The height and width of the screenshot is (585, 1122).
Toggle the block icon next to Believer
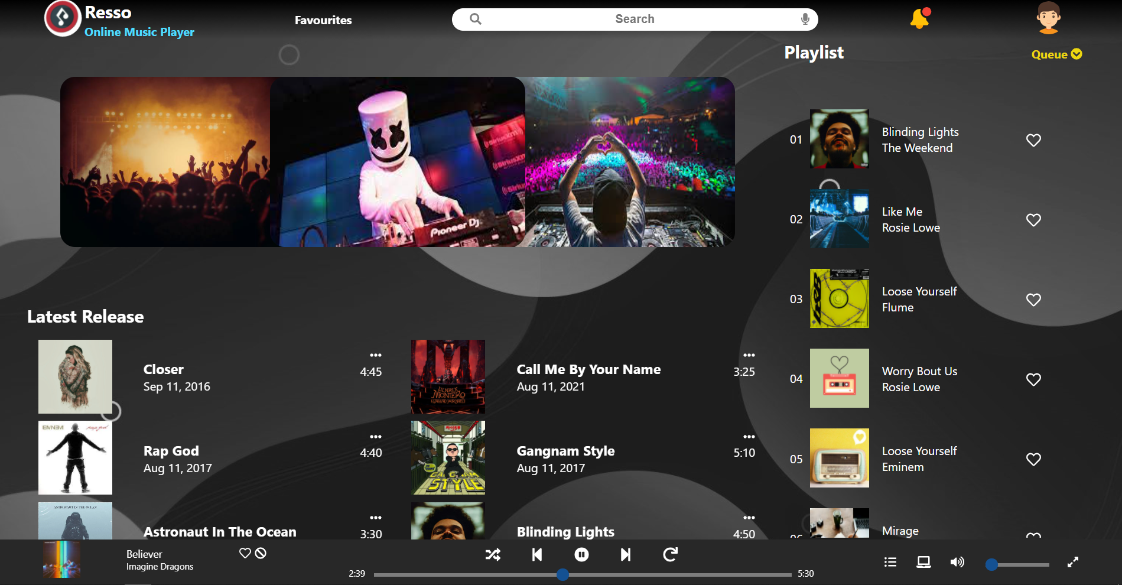tap(262, 554)
